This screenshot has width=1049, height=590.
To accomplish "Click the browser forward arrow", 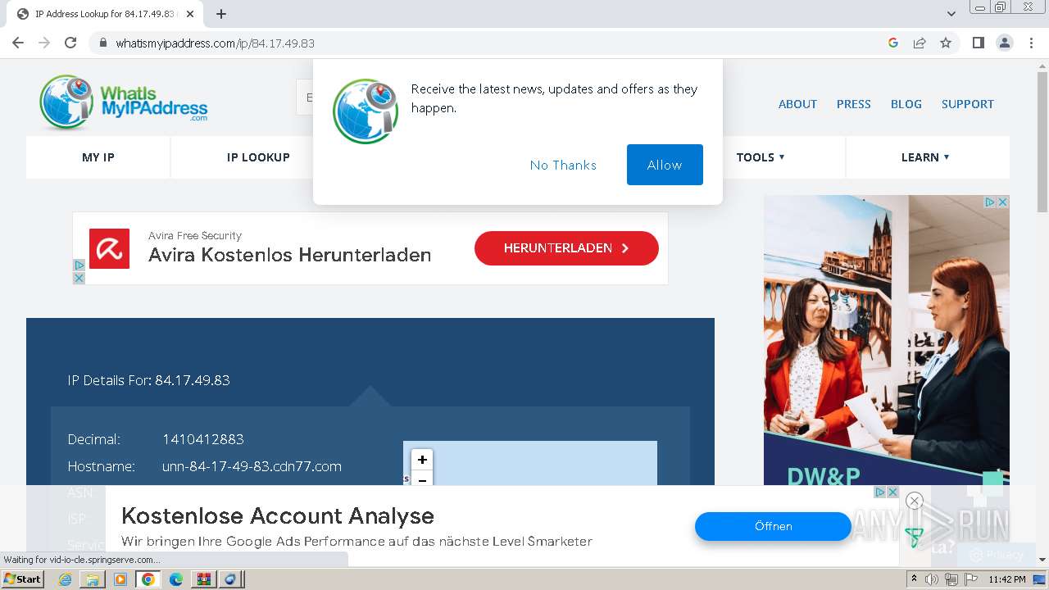I will coord(44,43).
